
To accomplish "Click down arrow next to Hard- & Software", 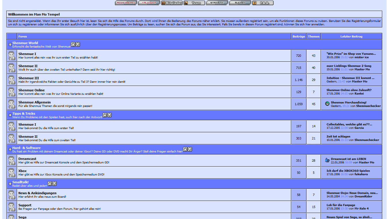I will 185,149.
